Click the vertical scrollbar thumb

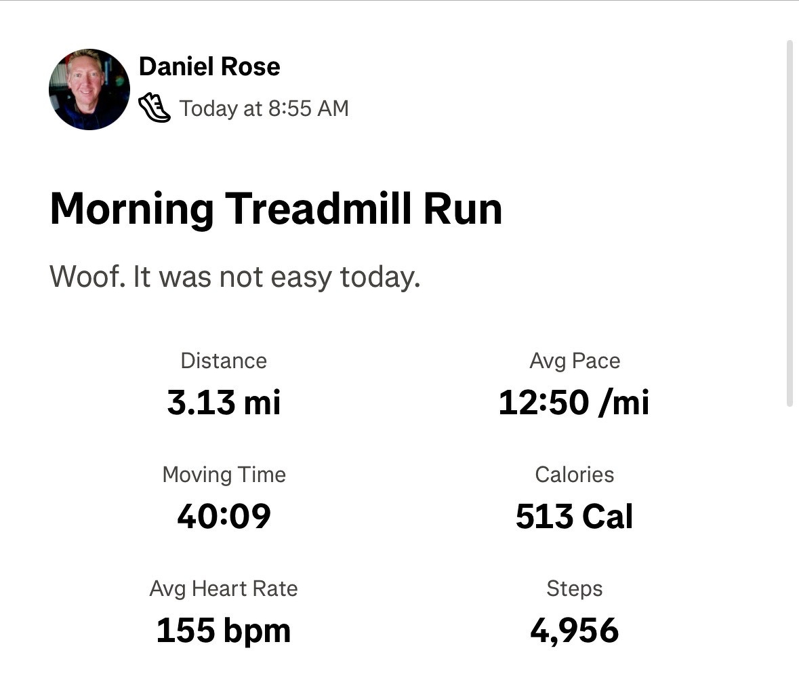(x=789, y=224)
